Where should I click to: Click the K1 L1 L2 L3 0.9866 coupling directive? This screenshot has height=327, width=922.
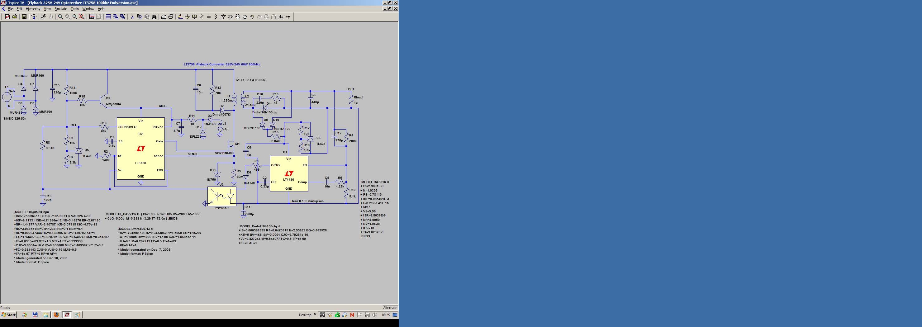pos(250,80)
